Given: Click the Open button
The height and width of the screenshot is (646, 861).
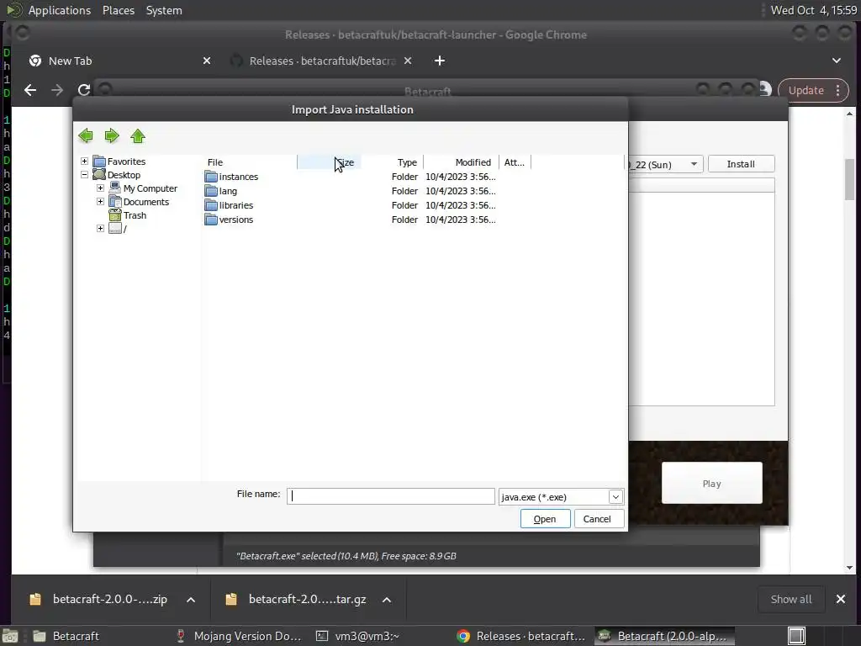Looking at the screenshot, I should 545,519.
